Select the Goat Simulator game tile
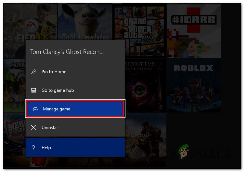 pyautogui.click(x=85, y=22)
